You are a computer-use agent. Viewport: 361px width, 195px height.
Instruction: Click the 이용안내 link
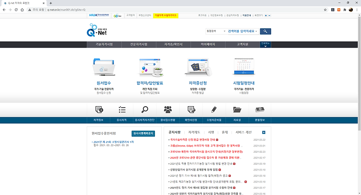pyautogui.click(x=247, y=15)
